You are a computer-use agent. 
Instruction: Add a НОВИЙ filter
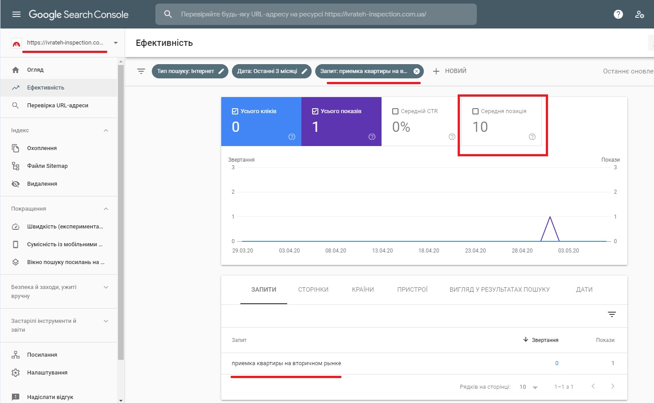[450, 71]
